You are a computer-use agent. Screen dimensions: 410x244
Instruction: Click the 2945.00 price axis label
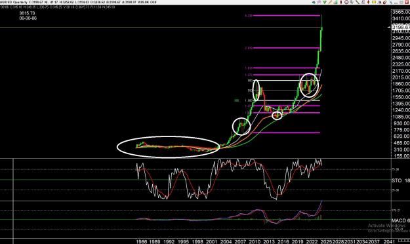401,38
